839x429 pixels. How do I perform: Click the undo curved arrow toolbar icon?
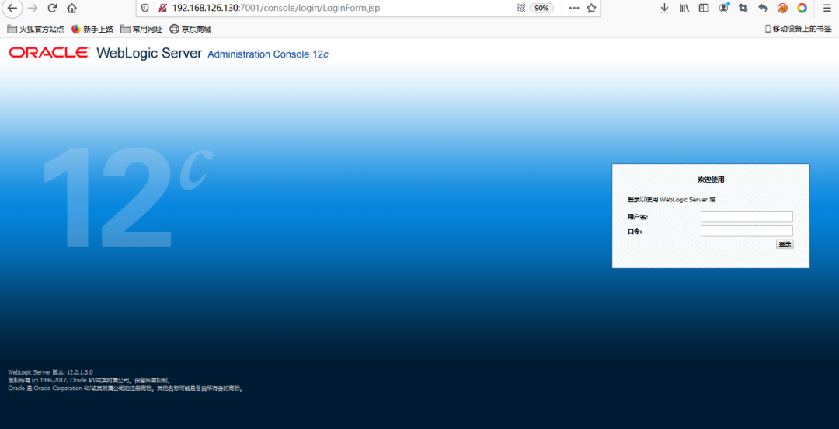[763, 8]
